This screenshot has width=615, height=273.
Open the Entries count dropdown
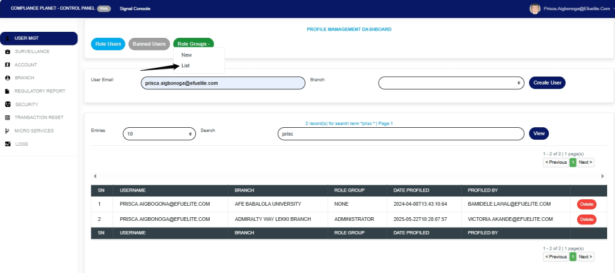point(159,134)
